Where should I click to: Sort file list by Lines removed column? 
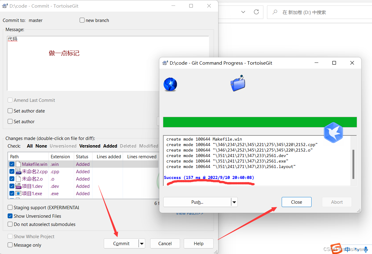click(141, 156)
